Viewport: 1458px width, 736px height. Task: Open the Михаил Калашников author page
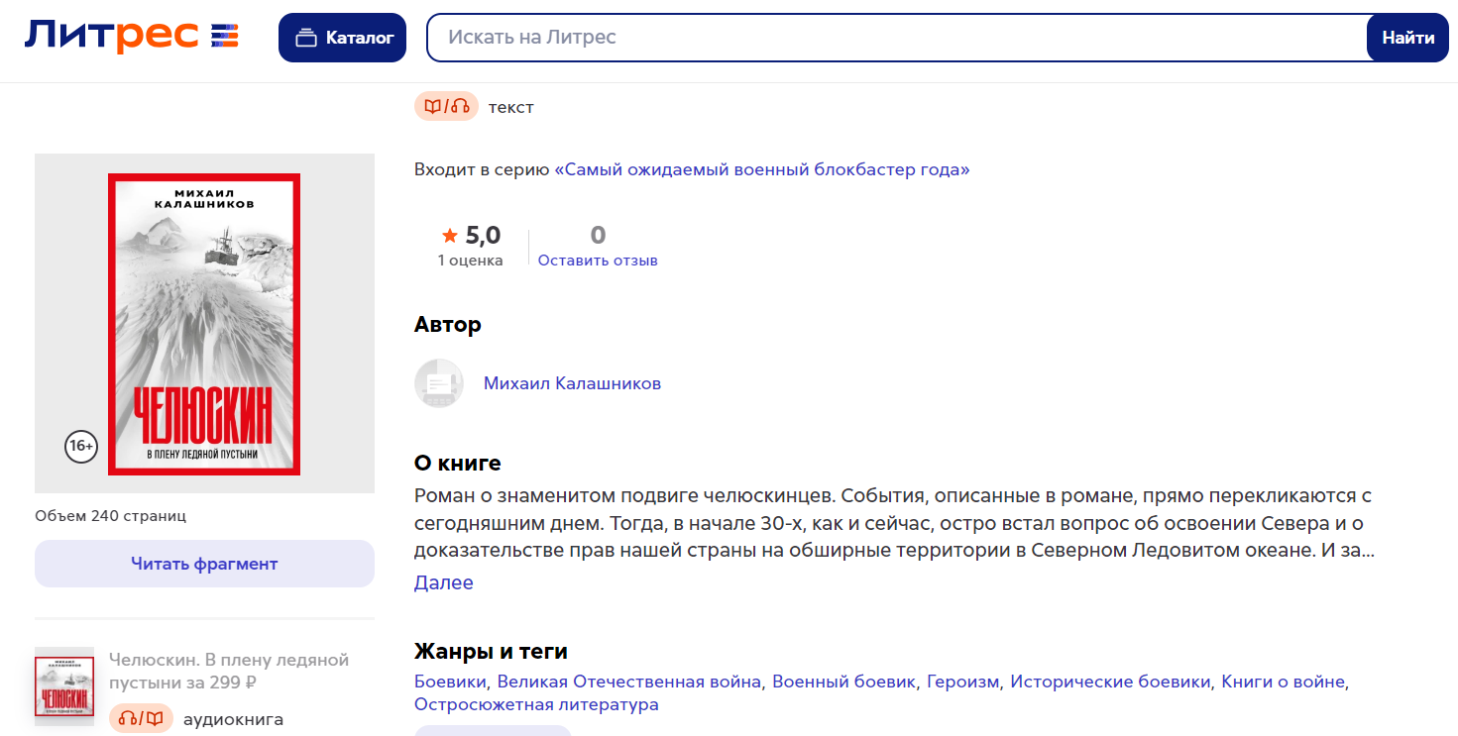click(x=572, y=383)
